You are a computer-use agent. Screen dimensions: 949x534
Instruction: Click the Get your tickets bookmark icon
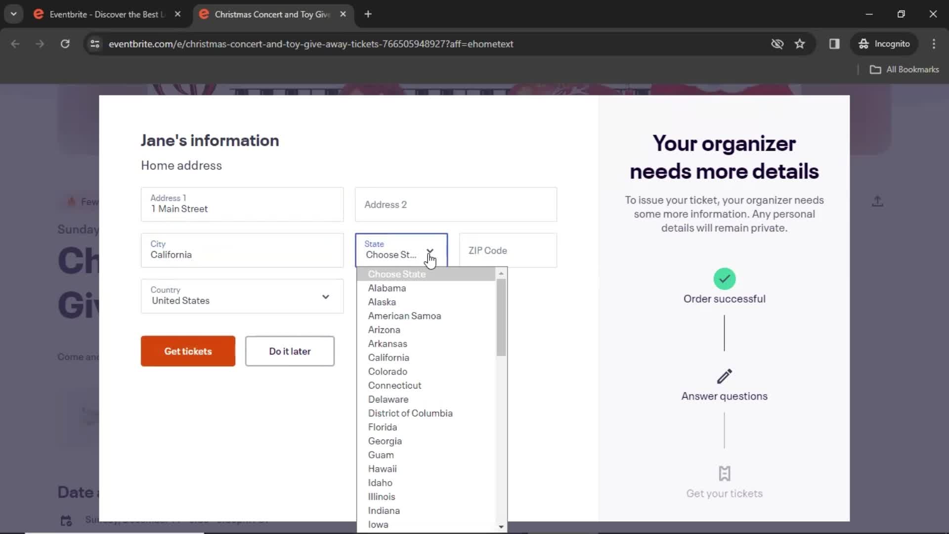(x=724, y=473)
